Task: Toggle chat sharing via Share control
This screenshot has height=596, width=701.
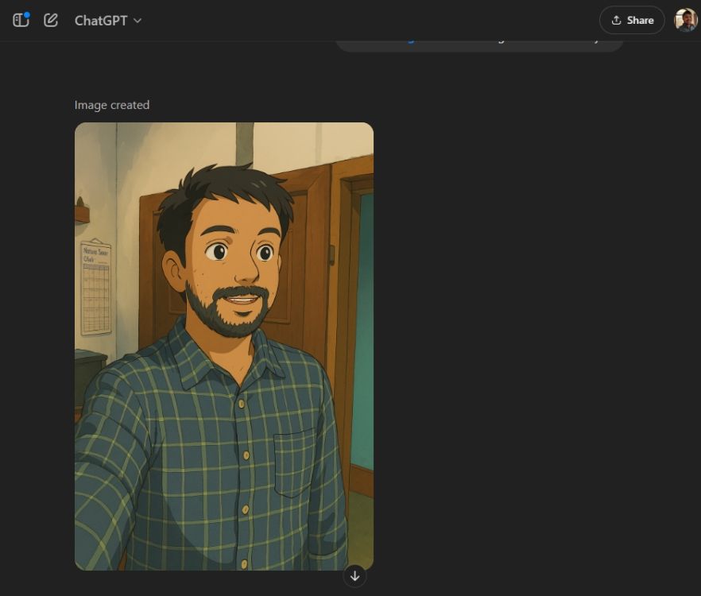Action: click(x=632, y=20)
